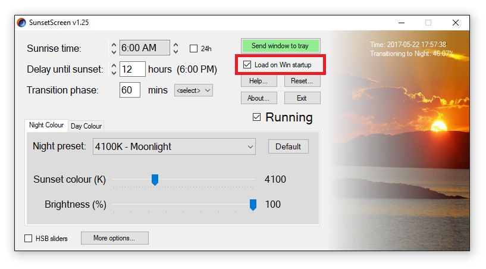
Task: Open the About... dialog
Action: (x=259, y=98)
